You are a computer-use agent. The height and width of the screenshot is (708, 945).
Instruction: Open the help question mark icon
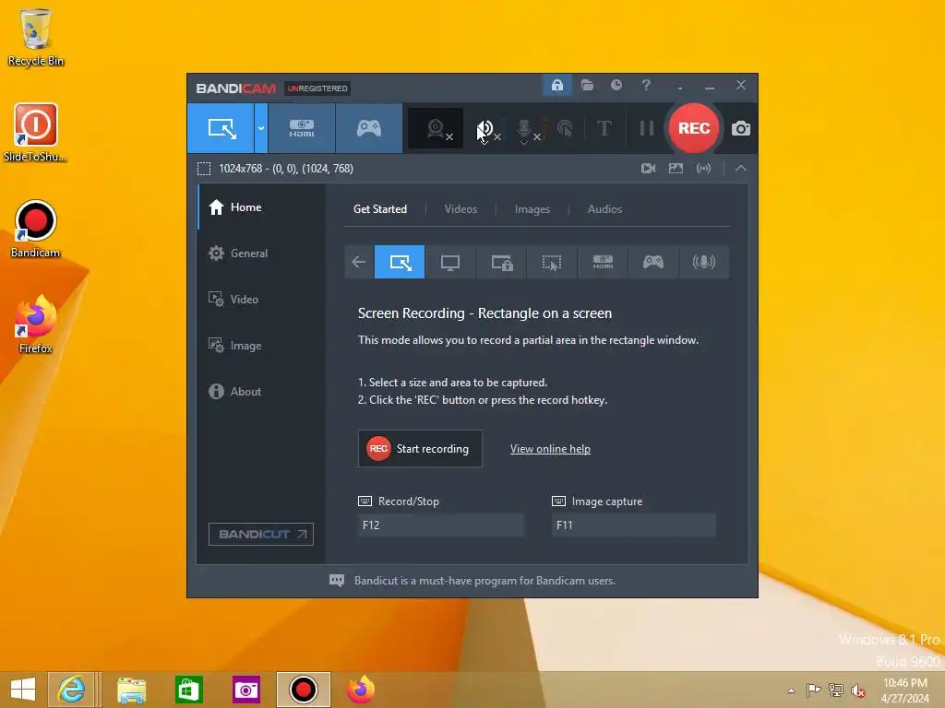click(646, 85)
